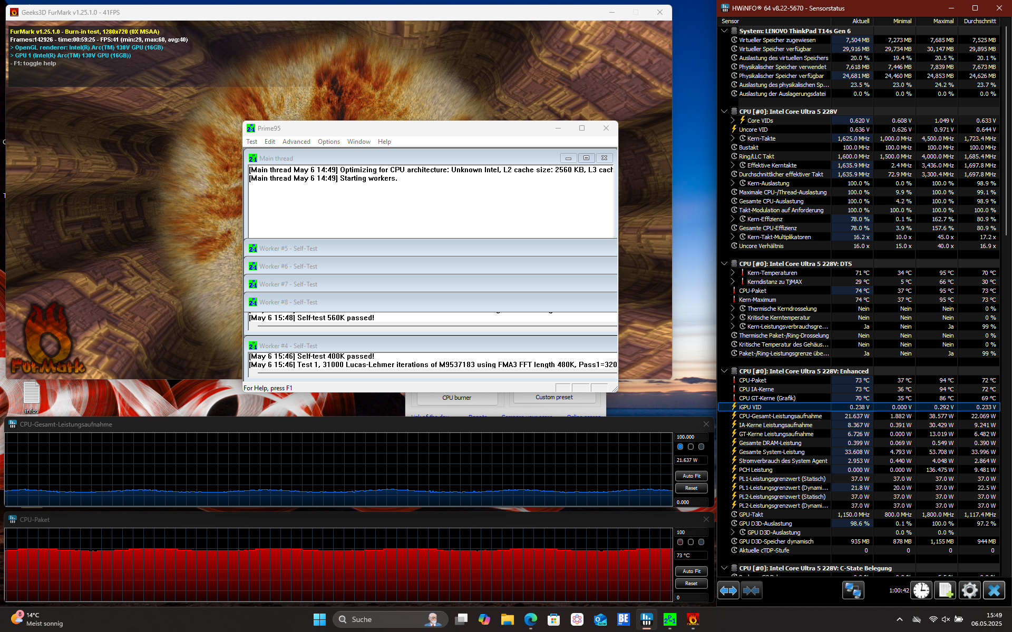The image size is (1012, 632).
Task: Select the last circle option in power graph panel
Action: (x=702, y=447)
